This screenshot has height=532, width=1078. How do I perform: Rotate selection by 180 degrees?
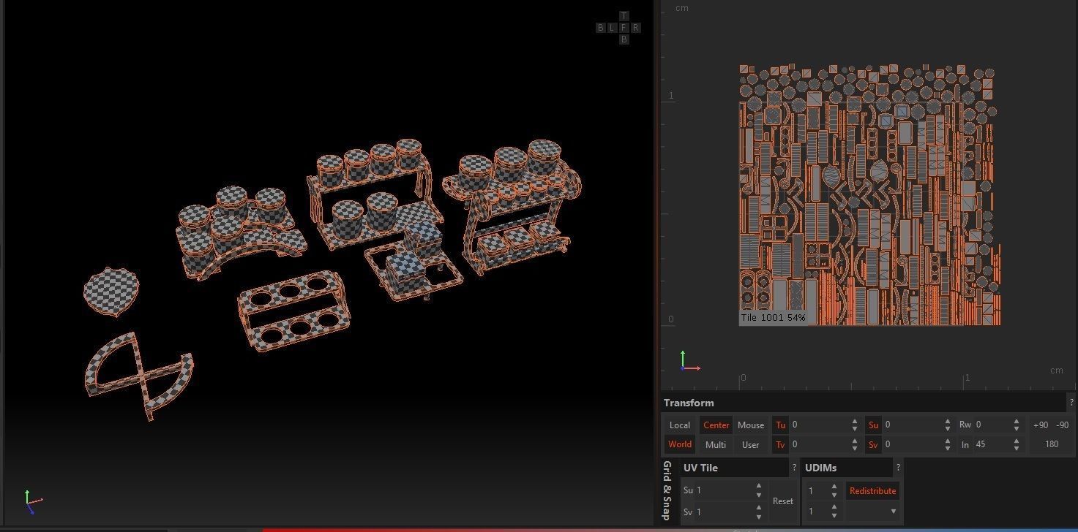click(1052, 444)
